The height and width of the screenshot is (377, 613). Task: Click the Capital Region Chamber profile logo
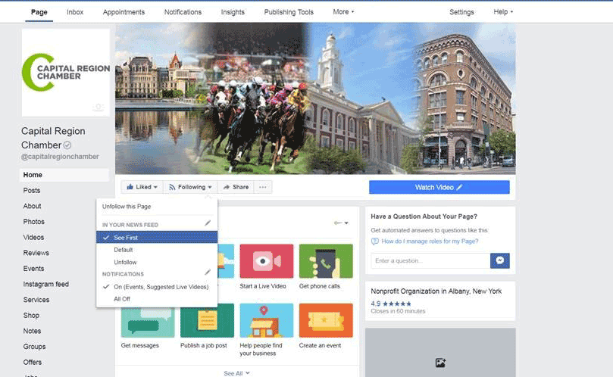pos(66,73)
